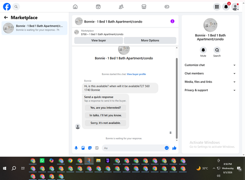Open Facebook search magnifier icon

pyautogui.click(x=16, y=7)
